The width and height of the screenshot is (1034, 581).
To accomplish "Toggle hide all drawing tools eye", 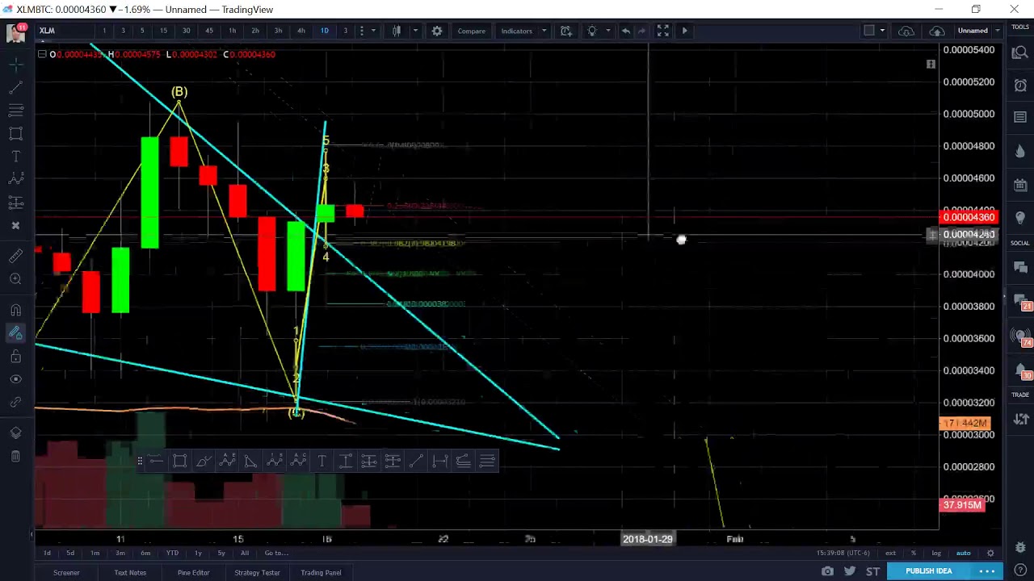I will [x=15, y=379].
